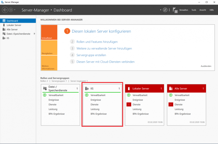Refresh the Server-Manager dashboard
The image size is (218, 144).
[165, 10]
